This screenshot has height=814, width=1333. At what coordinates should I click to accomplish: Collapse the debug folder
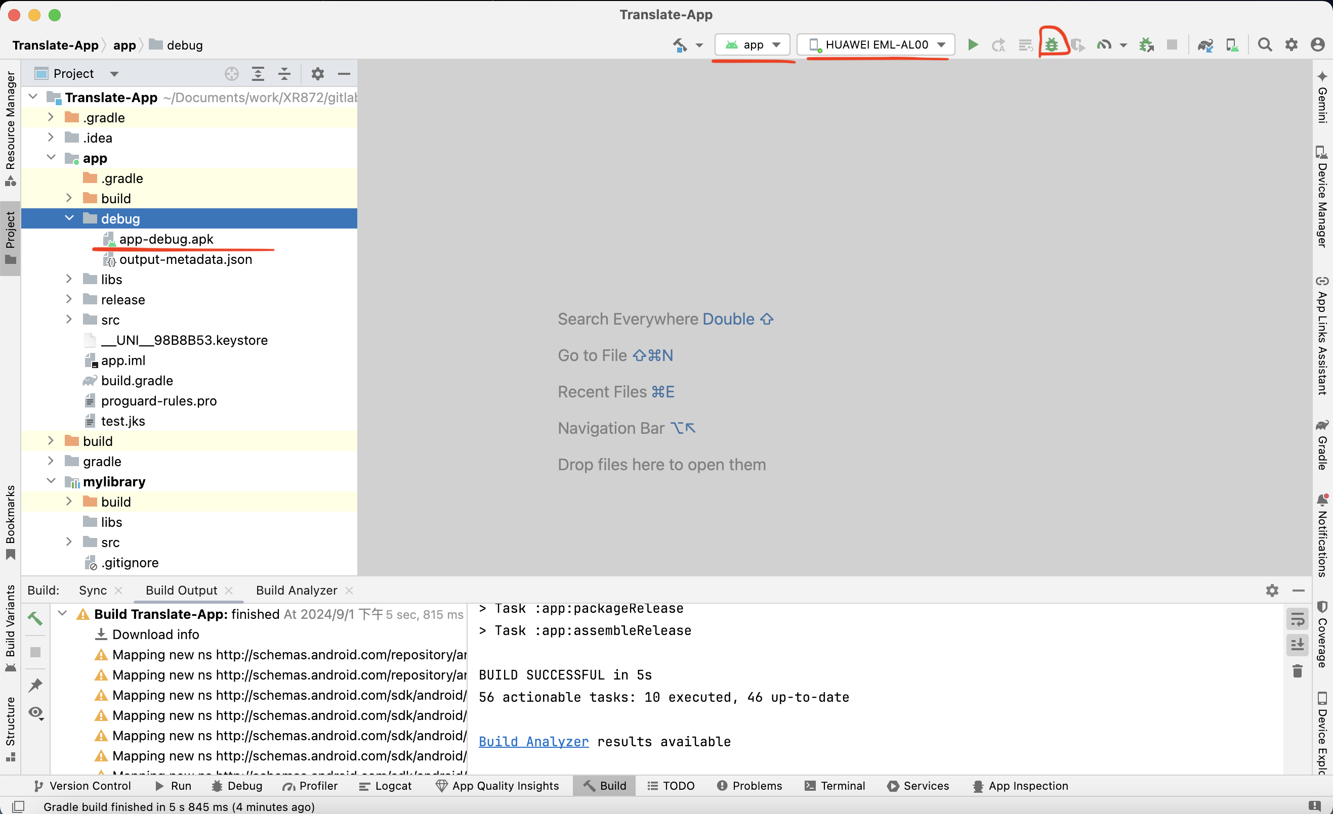[69, 218]
